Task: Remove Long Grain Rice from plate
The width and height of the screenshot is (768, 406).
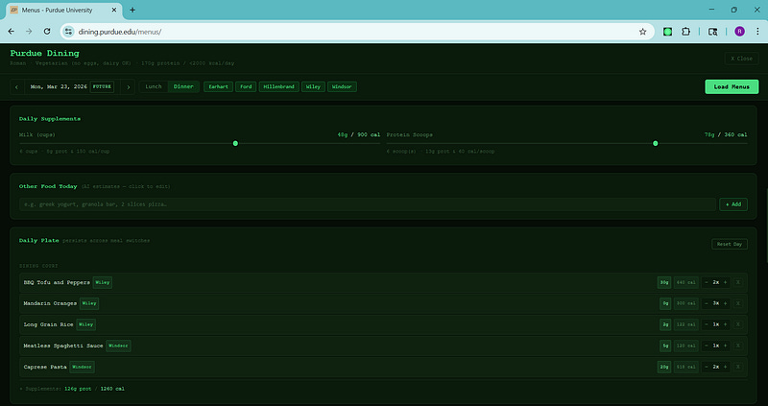Action: coord(738,324)
